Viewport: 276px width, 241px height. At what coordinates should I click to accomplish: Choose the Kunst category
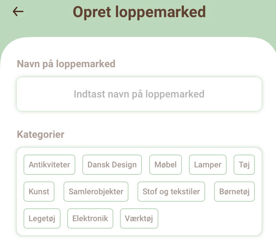[x=39, y=192]
